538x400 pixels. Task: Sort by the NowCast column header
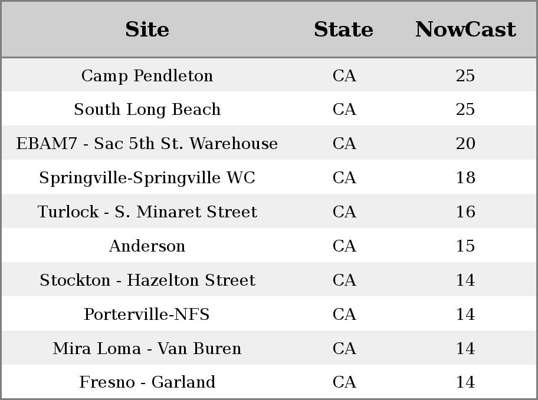coord(465,29)
